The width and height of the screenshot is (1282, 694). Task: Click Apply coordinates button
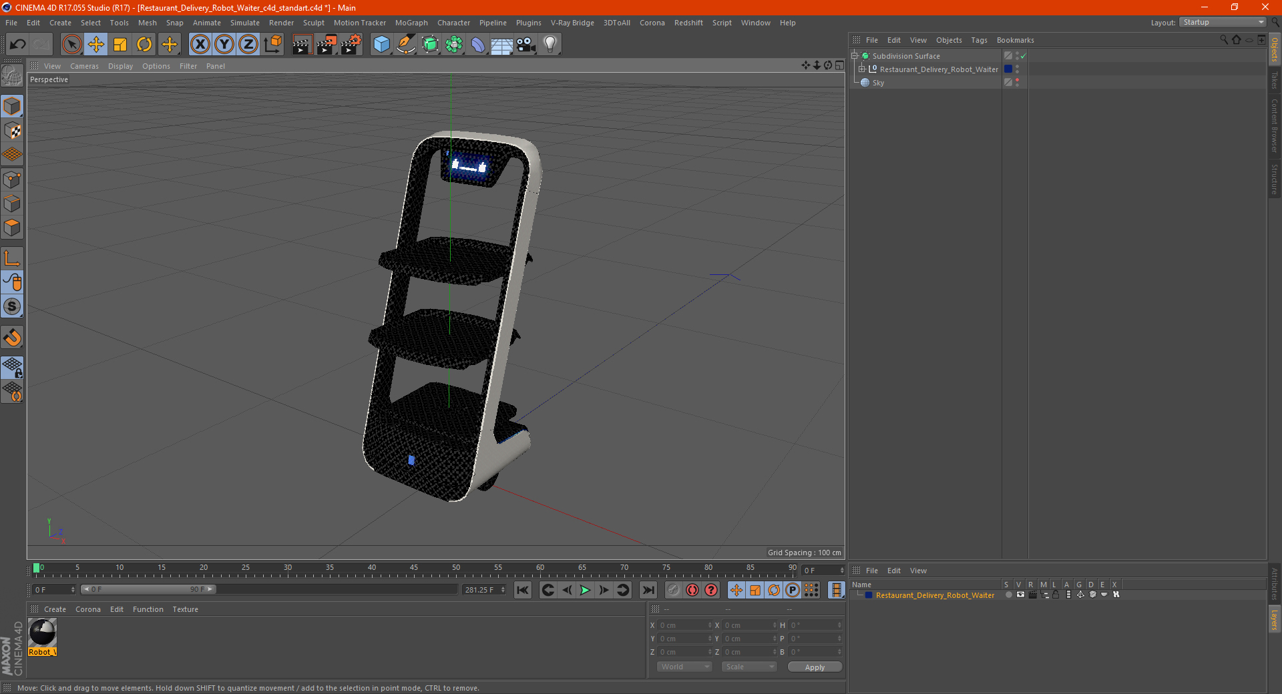(x=815, y=667)
